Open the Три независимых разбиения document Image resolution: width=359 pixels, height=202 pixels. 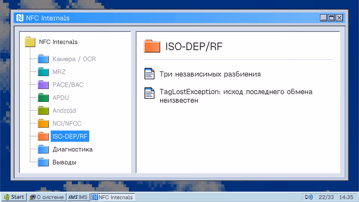(x=210, y=74)
